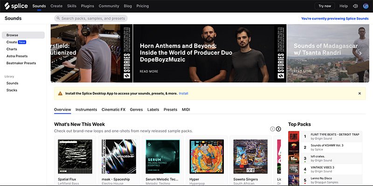This screenshot has height=186, width=373.
Task: Switch to the Instruments tab
Action: click(86, 110)
